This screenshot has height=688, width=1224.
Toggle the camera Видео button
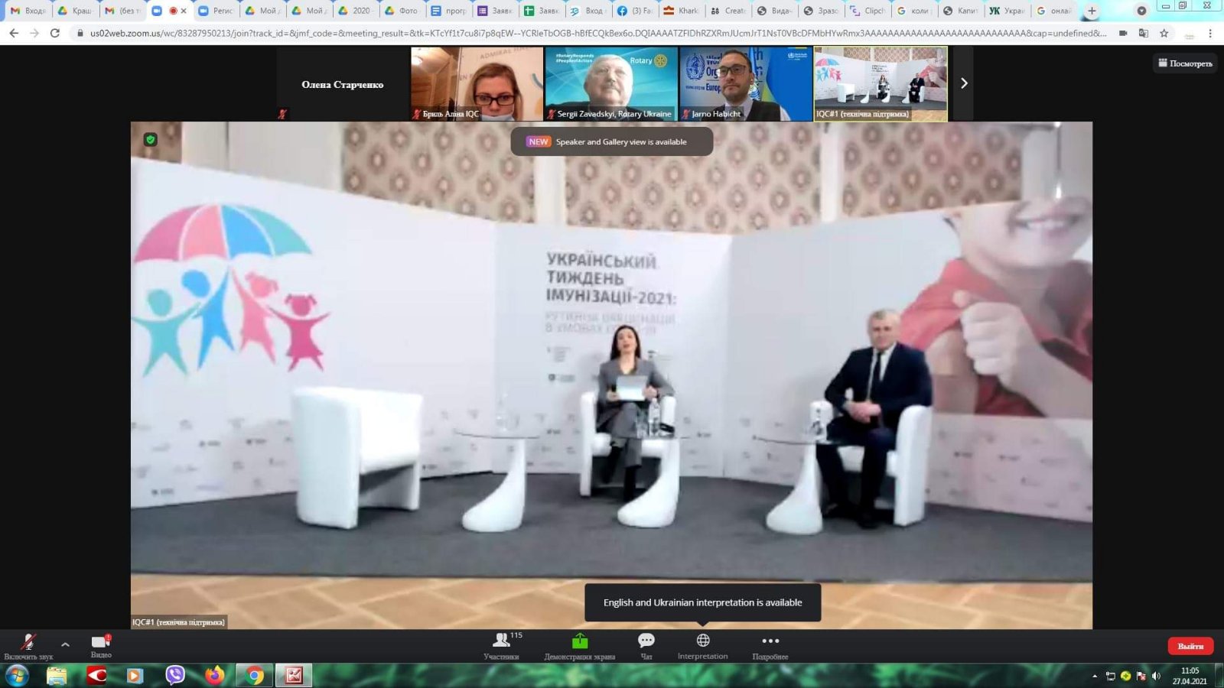point(101,644)
